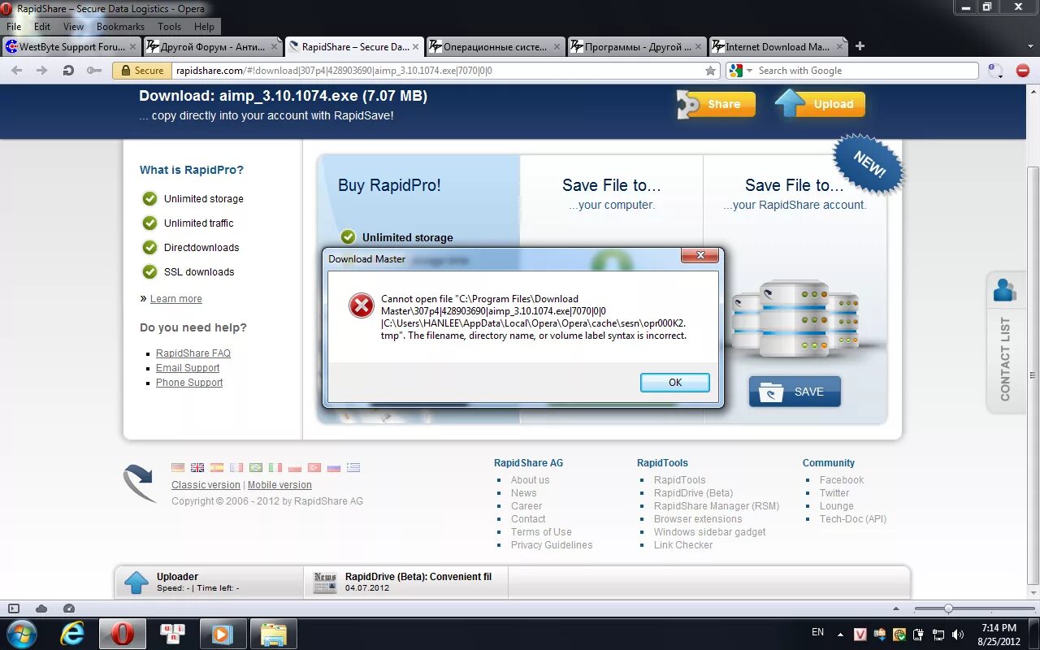Open the RapidShare FAQ link
Image resolution: width=1040 pixels, height=650 pixels.
tap(193, 353)
